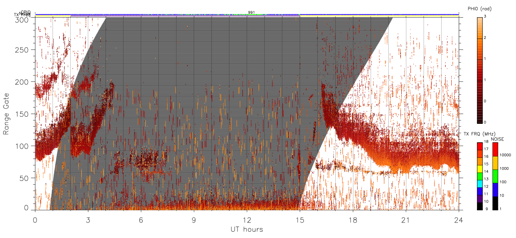Click the 24 tick on UT hours axis

(x=459, y=220)
